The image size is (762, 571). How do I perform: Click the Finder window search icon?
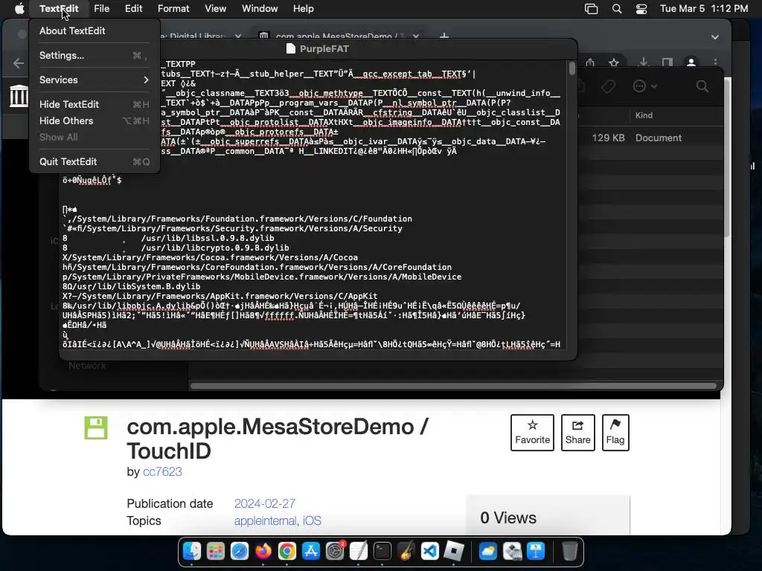702,86
